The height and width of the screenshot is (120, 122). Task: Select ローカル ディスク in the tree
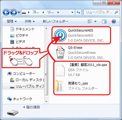(30, 80)
